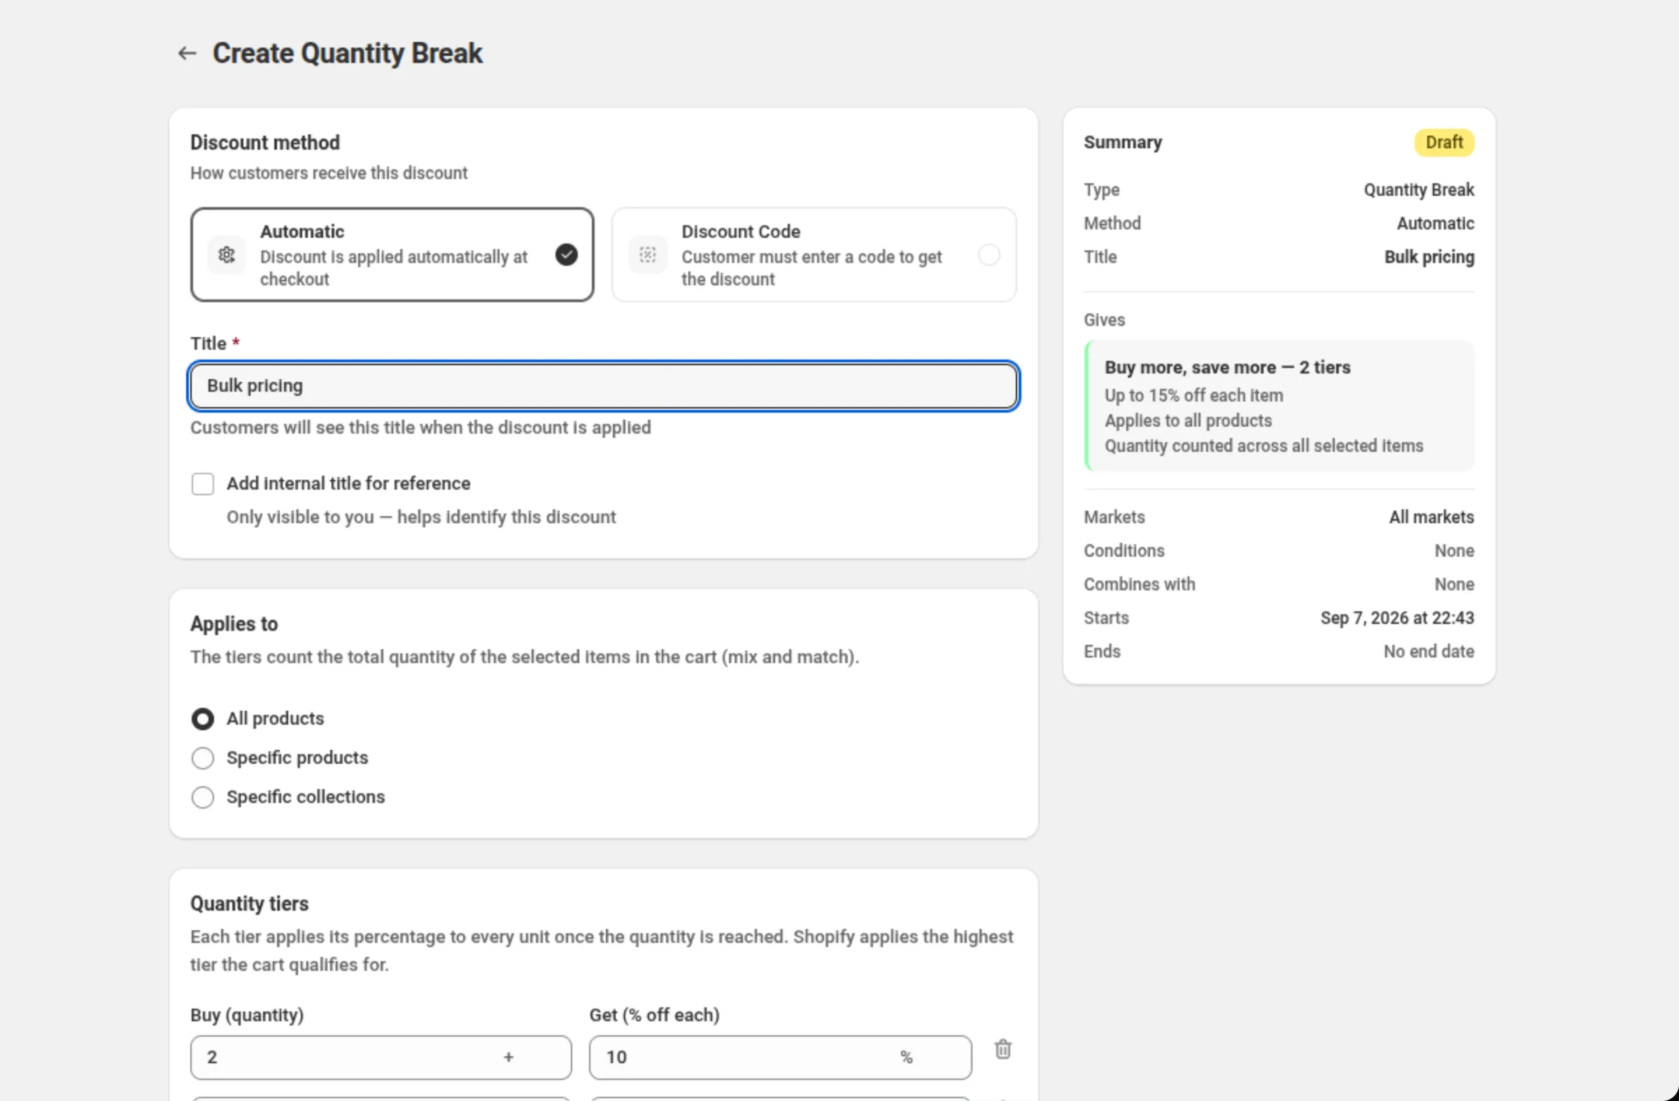Click the Quantity tiers section heading

tap(250, 904)
